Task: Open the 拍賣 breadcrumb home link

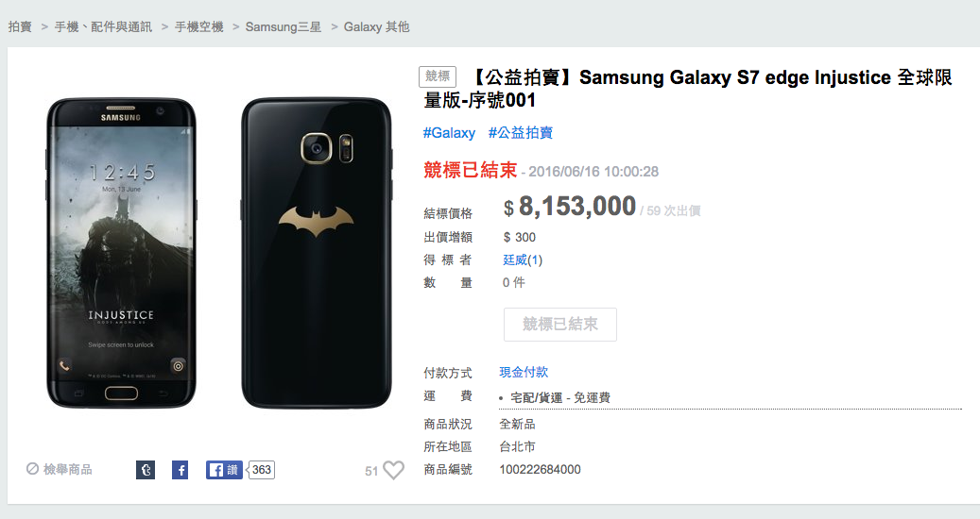Action: point(20,27)
